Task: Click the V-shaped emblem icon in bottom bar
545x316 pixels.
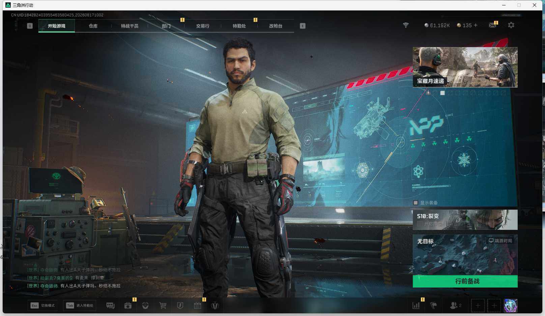Action: (x=215, y=306)
